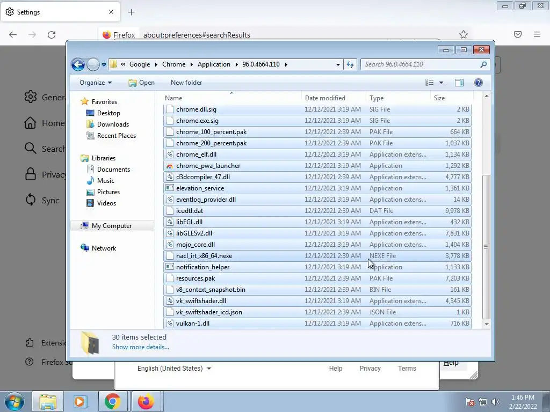
Task: Sort by the Name column header
Action: coord(232,98)
